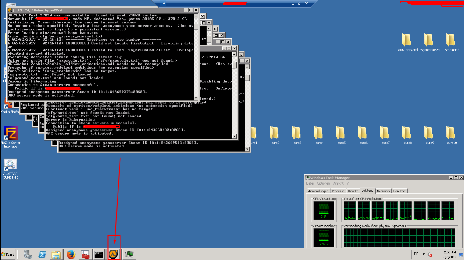Select the ALLSTART CURE 1-10 batch shortcut
Viewport: 464px width, 260px height.
pos(10,169)
